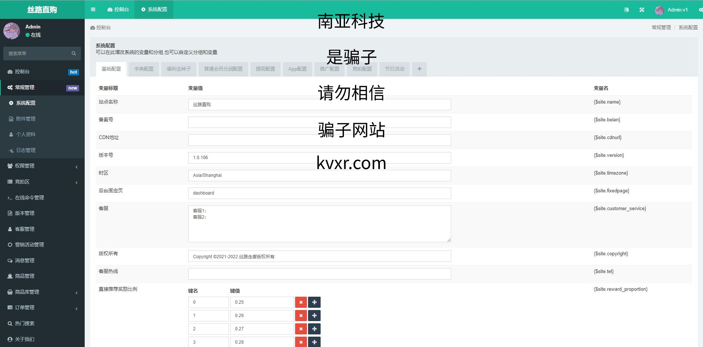Switch to the 福利金种子 tab
Viewport: 703px width, 347px height.
tap(179, 69)
